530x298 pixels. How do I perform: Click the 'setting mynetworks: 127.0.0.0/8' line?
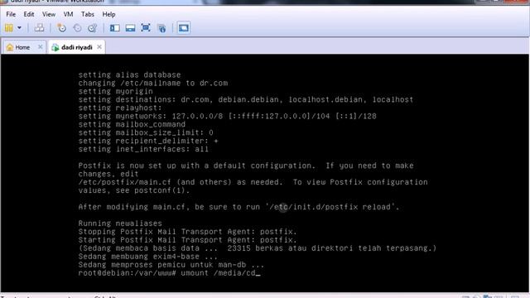pos(227,116)
